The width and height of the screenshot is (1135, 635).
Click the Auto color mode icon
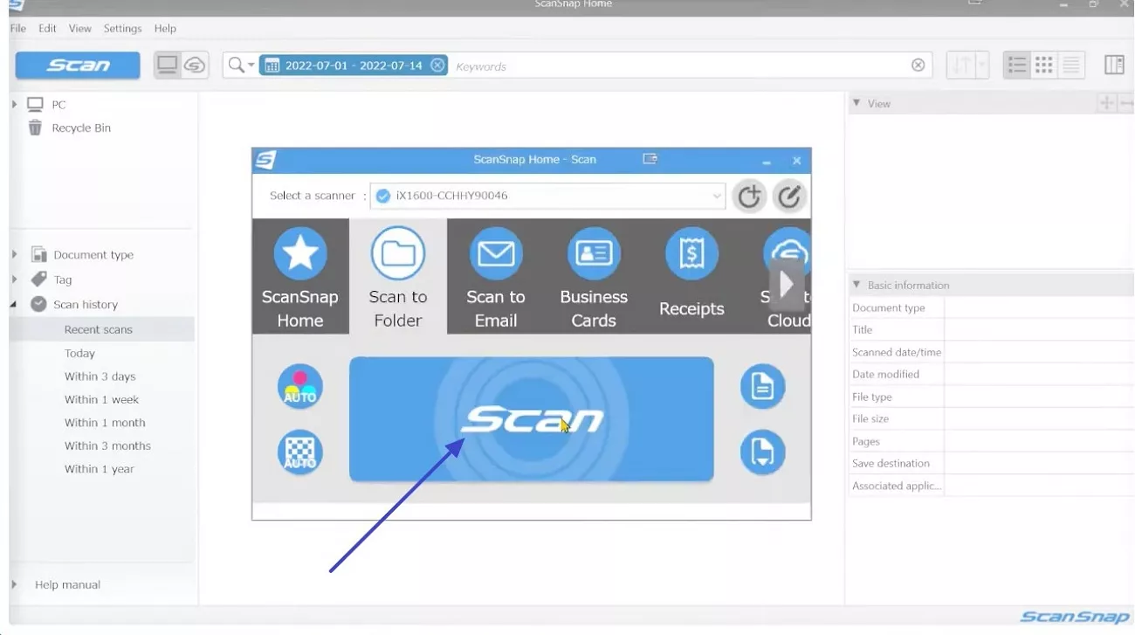point(299,386)
